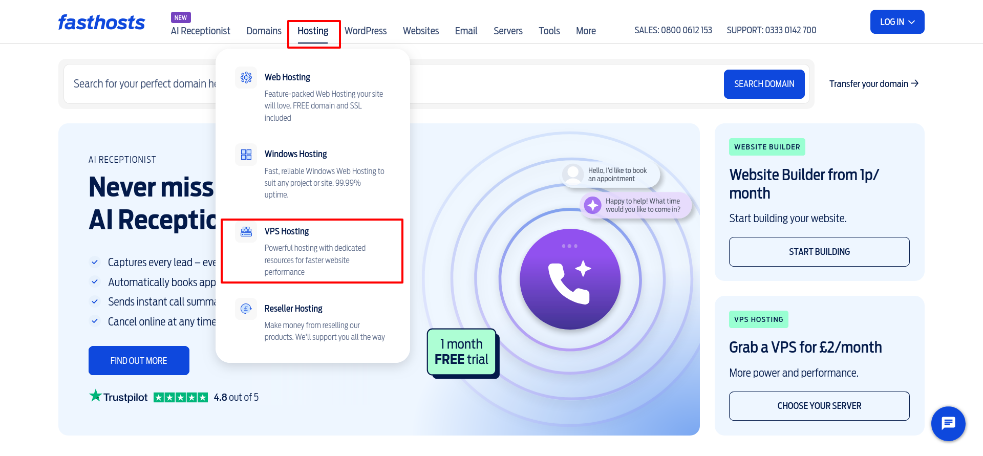Click the FIND OUT MORE button
983x456 pixels.
click(139, 361)
